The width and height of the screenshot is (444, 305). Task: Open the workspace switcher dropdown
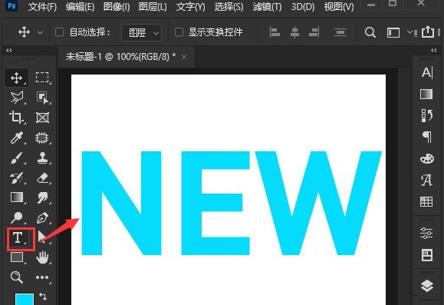pos(393,32)
